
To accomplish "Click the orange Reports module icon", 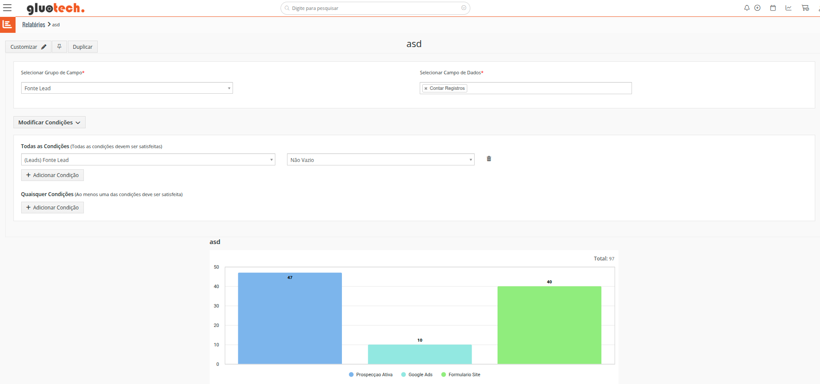I will (7, 25).
